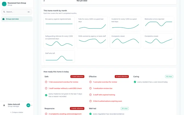Image resolution: width=184 pixels, height=115 pixels.
Task: Click the Caring All clear badge
Action: [169, 76]
